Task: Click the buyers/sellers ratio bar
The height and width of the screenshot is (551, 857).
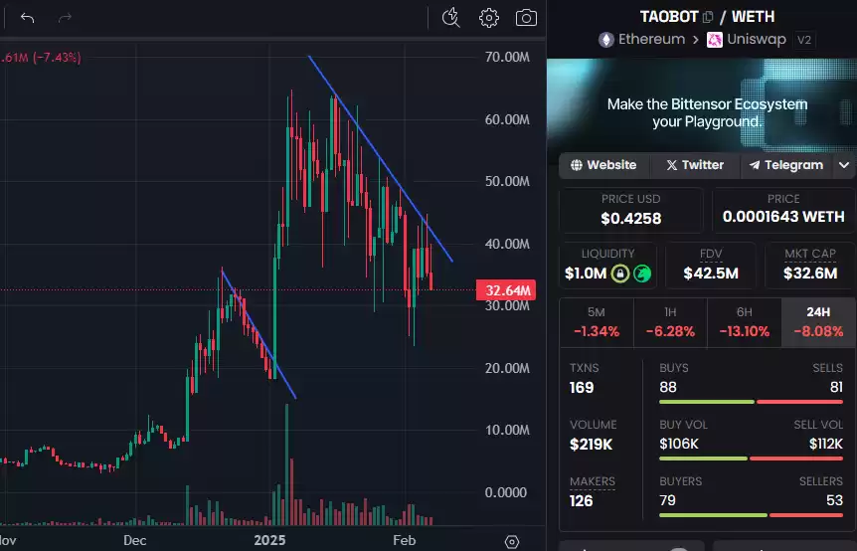Action: coord(751,515)
